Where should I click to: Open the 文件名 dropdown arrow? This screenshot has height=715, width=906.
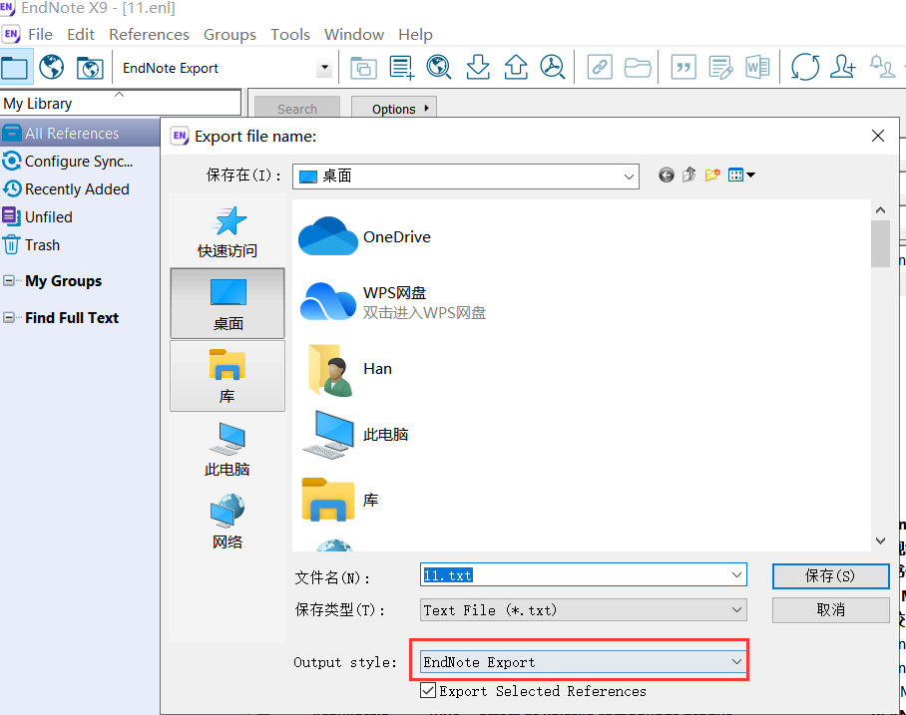736,575
